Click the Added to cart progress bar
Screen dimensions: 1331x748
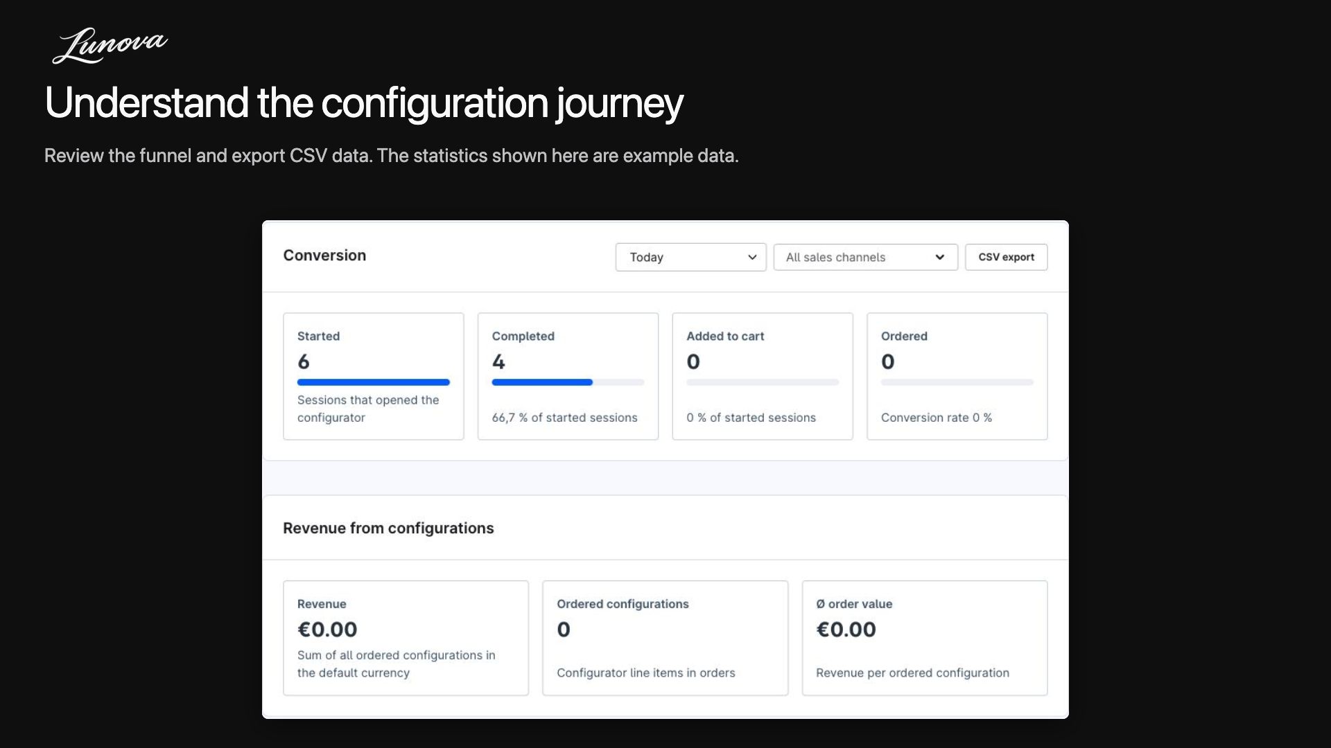point(763,382)
